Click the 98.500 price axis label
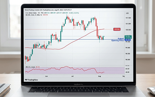The width and height of the screenshot is (155, 97). point(128,54)
